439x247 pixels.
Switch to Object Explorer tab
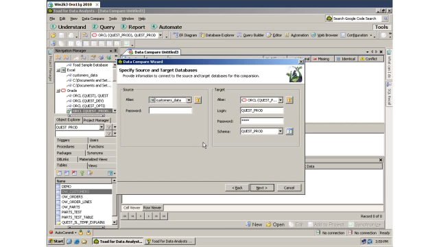pyautogui.click(x=68, y=120)
